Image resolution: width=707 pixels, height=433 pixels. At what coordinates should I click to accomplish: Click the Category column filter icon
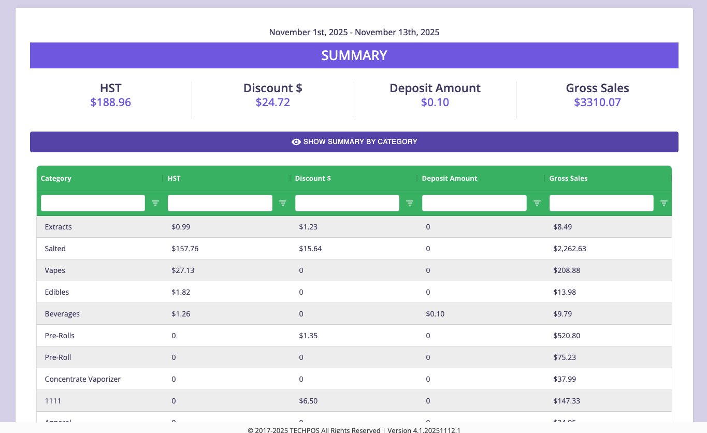tap(155, 203)
